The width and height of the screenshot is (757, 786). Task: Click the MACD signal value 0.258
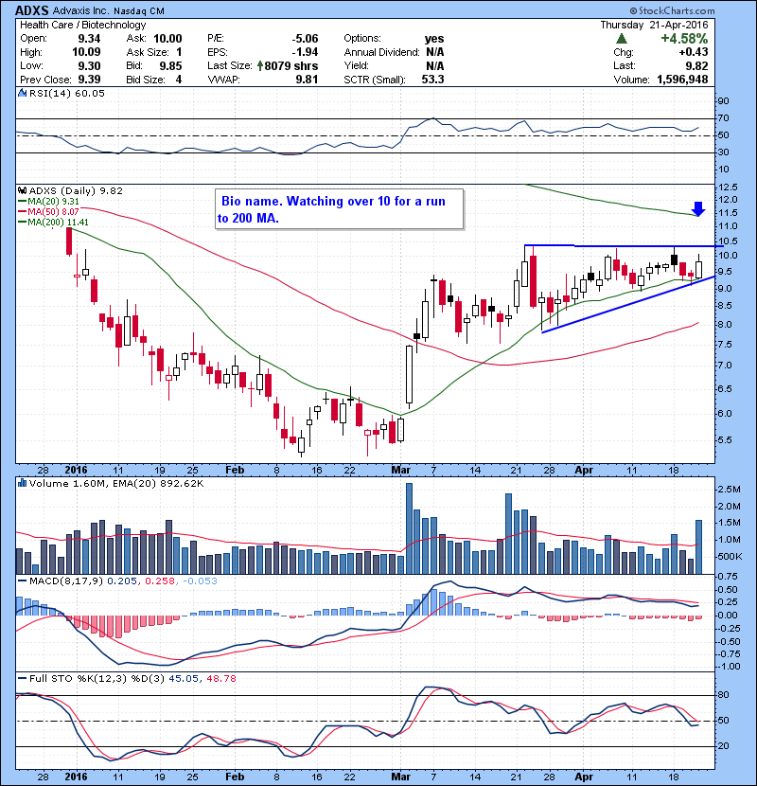(160, 581)
